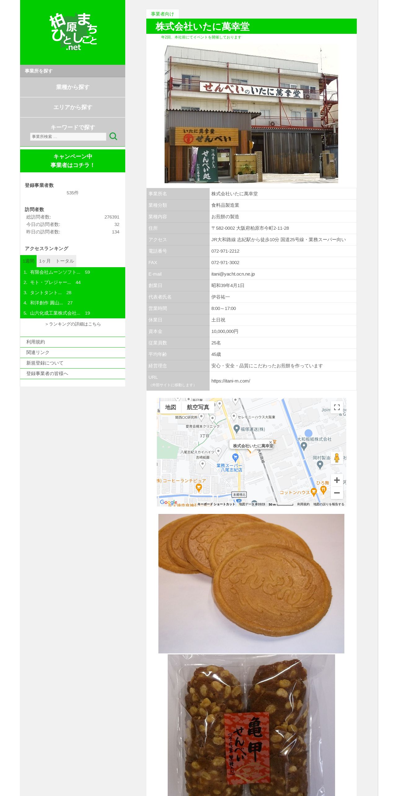Open 新規登録について link
Screen dimensions: 398x796
click(73, 363)
